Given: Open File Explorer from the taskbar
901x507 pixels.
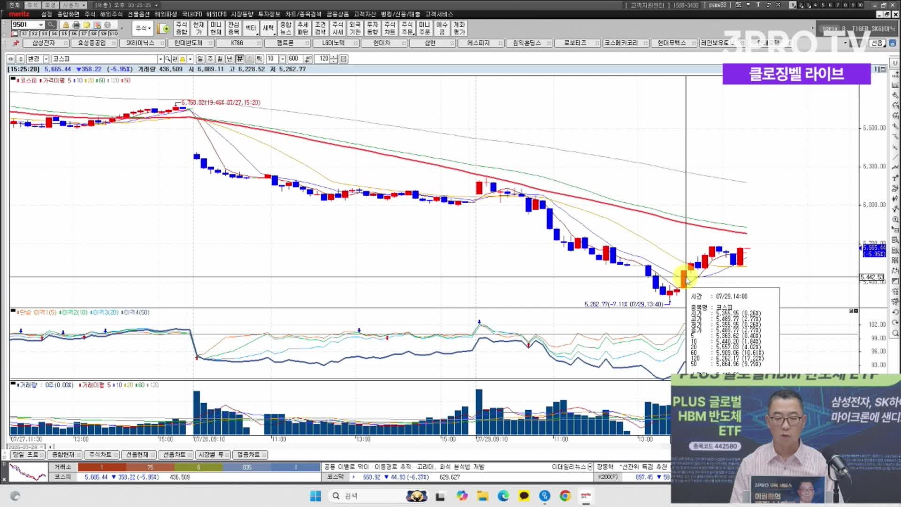Looking at the screenshot, I should pos(482,496).
